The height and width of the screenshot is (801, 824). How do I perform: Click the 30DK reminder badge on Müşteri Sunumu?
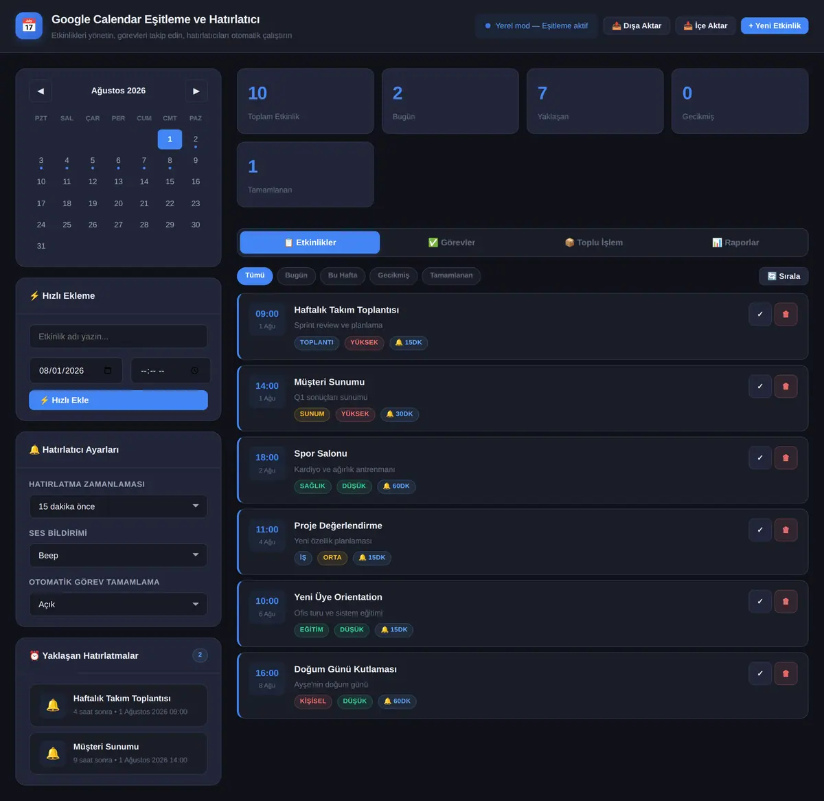[400, 414]
